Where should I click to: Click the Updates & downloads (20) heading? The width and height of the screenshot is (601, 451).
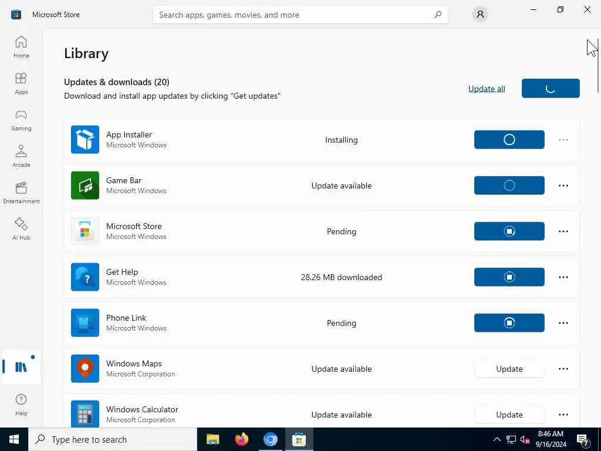coord(117,82)
